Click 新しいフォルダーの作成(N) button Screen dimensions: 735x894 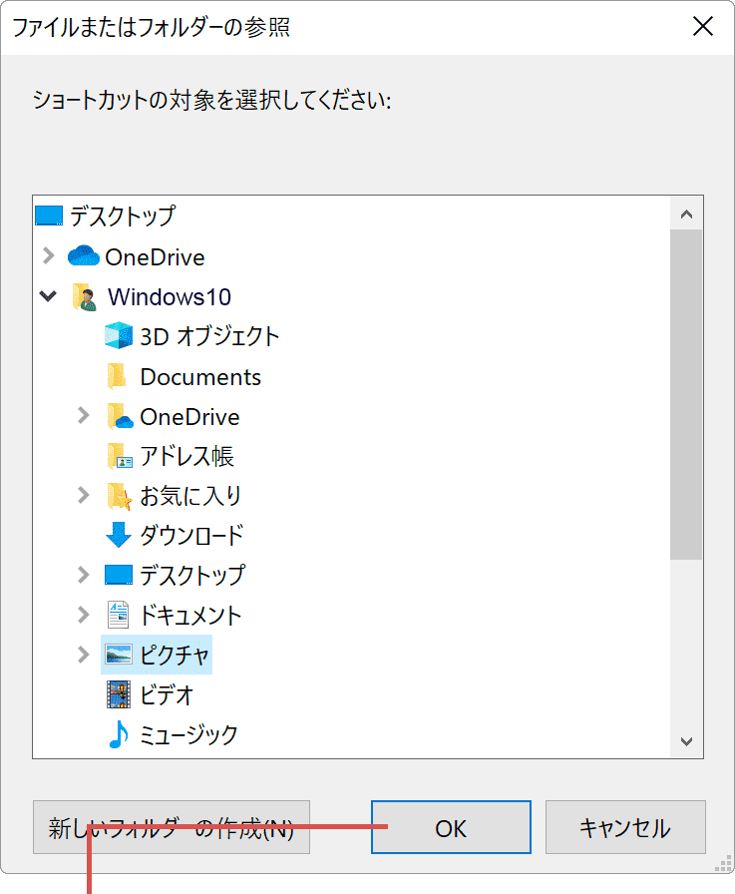(171, 827)
